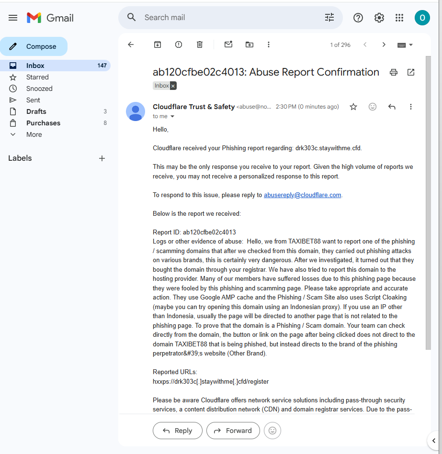This screenshot has width=442, height=454.
Task: Open email in new window
Action: (411, 72)
